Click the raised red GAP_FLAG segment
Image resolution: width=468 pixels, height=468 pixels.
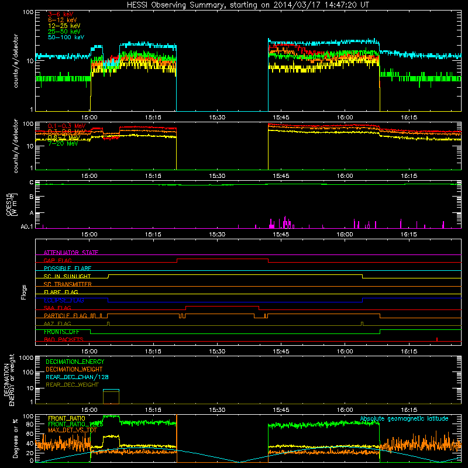223,259
